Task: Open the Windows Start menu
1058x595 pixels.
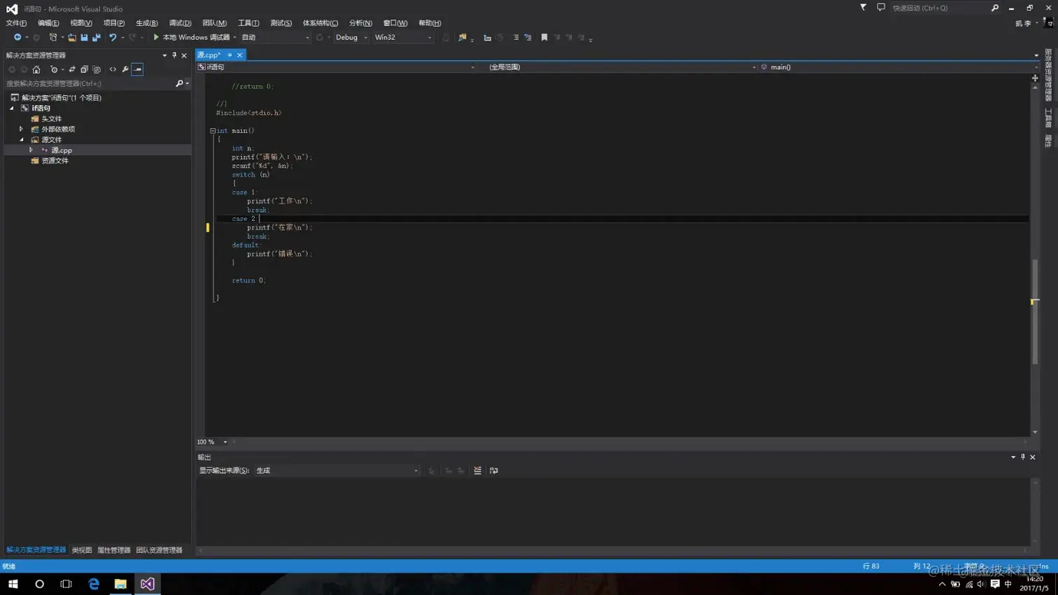Action: click(13, 584)
